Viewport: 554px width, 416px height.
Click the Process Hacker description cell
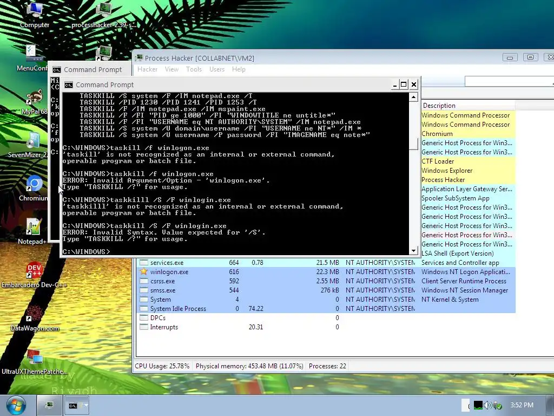[443, 180]
